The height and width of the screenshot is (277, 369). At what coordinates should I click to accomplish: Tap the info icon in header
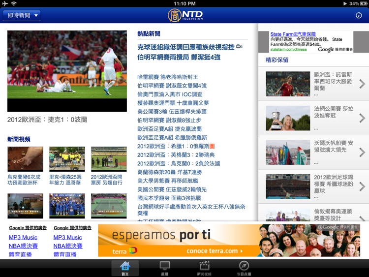[x=359, y=16]
